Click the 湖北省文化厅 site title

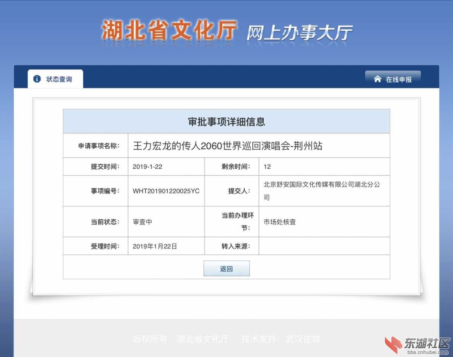point(169,31)
